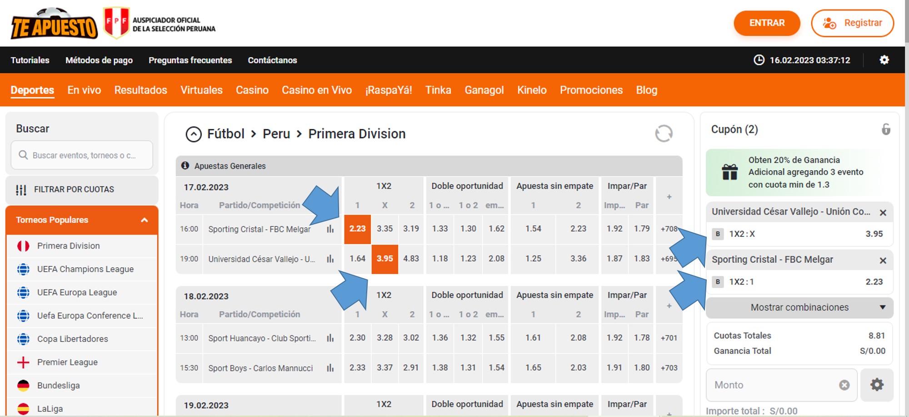Click the Te Apuesto logo
909x417 pixels.
point(54,24)
